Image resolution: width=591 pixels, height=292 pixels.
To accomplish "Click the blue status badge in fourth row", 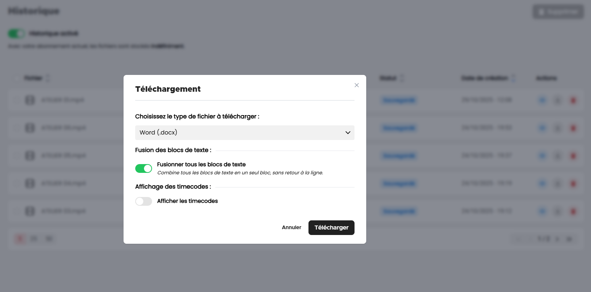I will tap(399, 183).
